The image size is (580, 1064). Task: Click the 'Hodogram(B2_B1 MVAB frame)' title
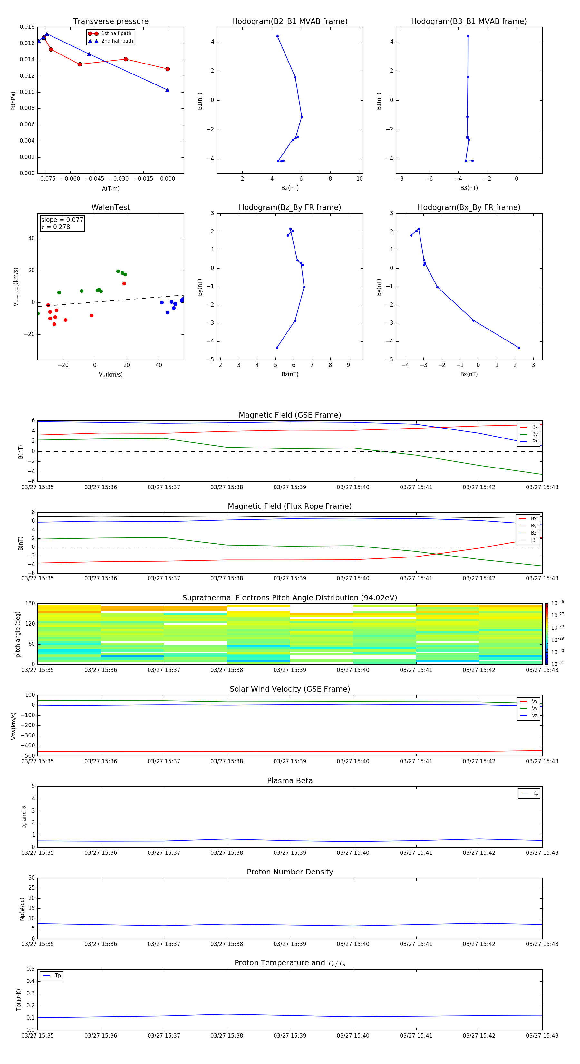click(290, 22)
